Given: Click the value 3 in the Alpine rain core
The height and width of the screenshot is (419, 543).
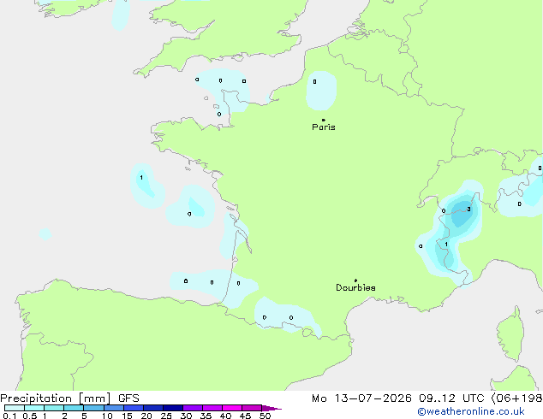Looking at the screenshot, I should click(x=468, y=209).
